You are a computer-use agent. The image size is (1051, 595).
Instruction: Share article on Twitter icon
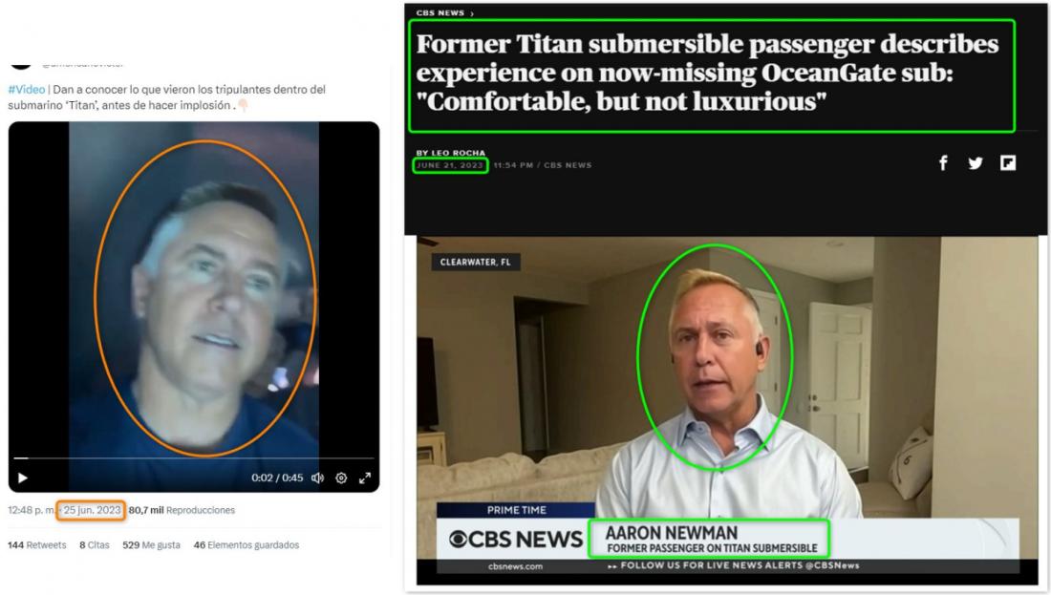(x=976, y=162)
